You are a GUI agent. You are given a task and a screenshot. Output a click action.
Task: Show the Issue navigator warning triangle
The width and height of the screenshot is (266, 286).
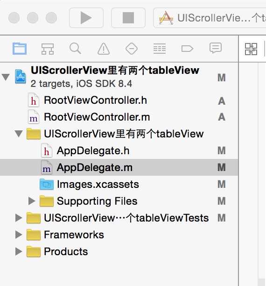pos(104,49)
